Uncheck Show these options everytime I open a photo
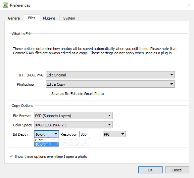 point(11,156)
